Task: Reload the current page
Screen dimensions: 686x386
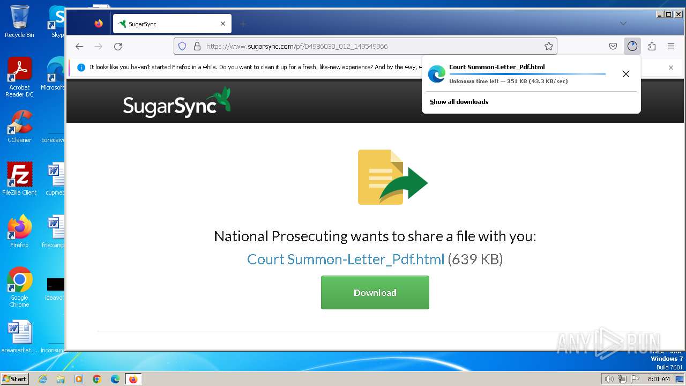Action: [118, 46]
